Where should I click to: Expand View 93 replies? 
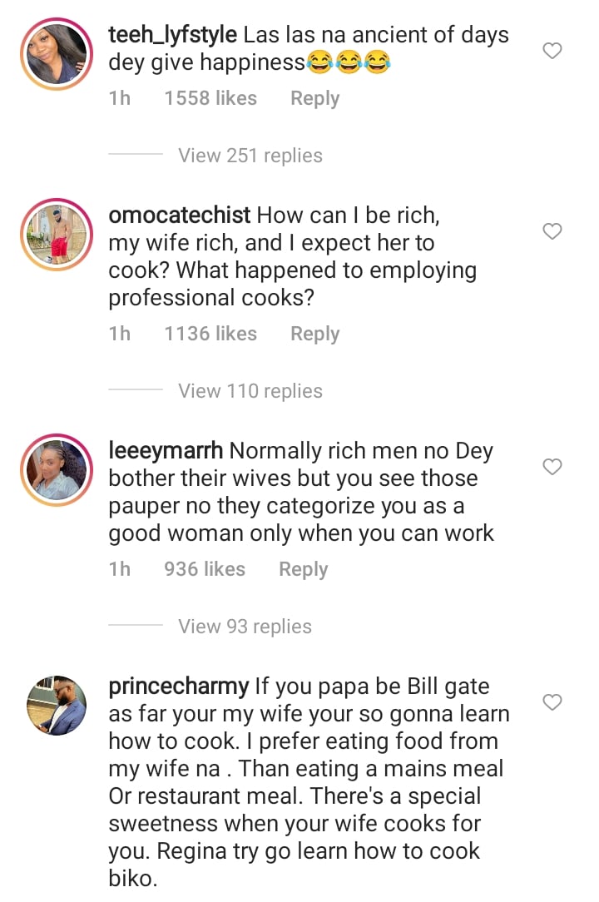(x=245, y=627)
